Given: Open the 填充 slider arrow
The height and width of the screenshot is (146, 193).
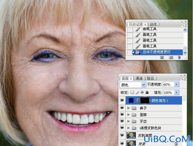Looking at the screenshot, I should click(x=176, y=93).
